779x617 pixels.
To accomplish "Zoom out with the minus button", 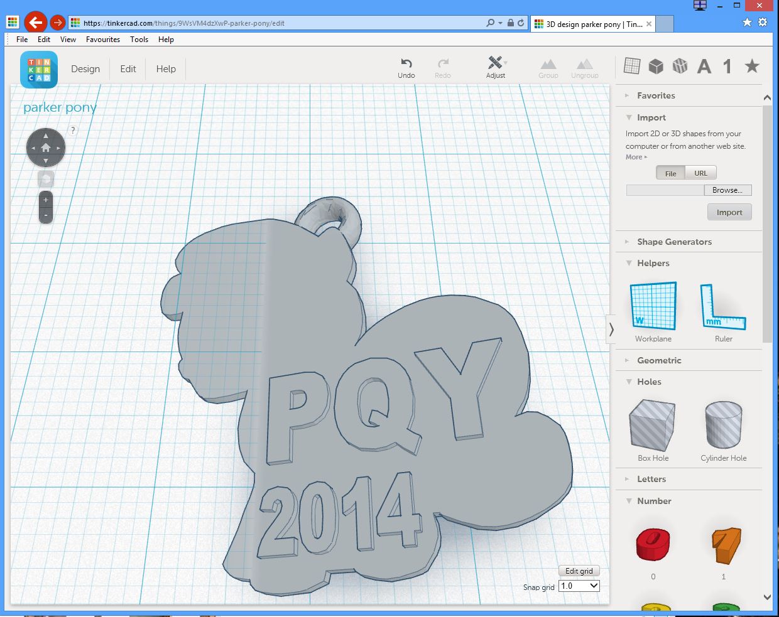I will (46, 215).
